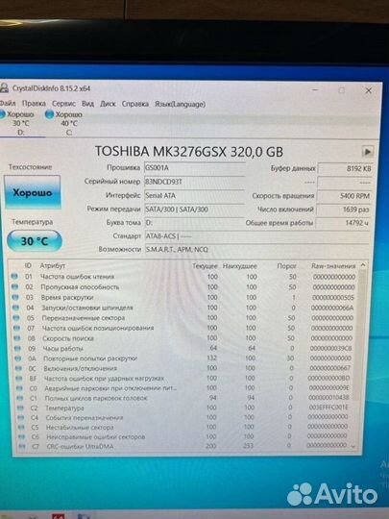Select the Нестабильные сектора row

pos(183,427)
